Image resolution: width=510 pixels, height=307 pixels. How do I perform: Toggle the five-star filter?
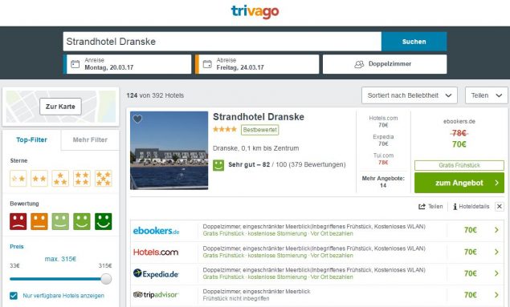(104, 179)
